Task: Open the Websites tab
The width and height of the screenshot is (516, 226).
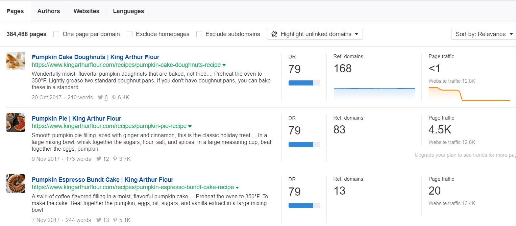Action: click(86, 11)
